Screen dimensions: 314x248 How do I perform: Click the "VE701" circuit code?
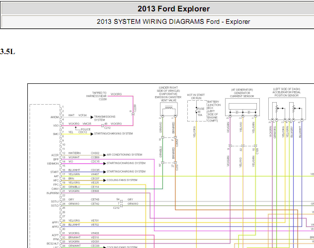(95, 221)
